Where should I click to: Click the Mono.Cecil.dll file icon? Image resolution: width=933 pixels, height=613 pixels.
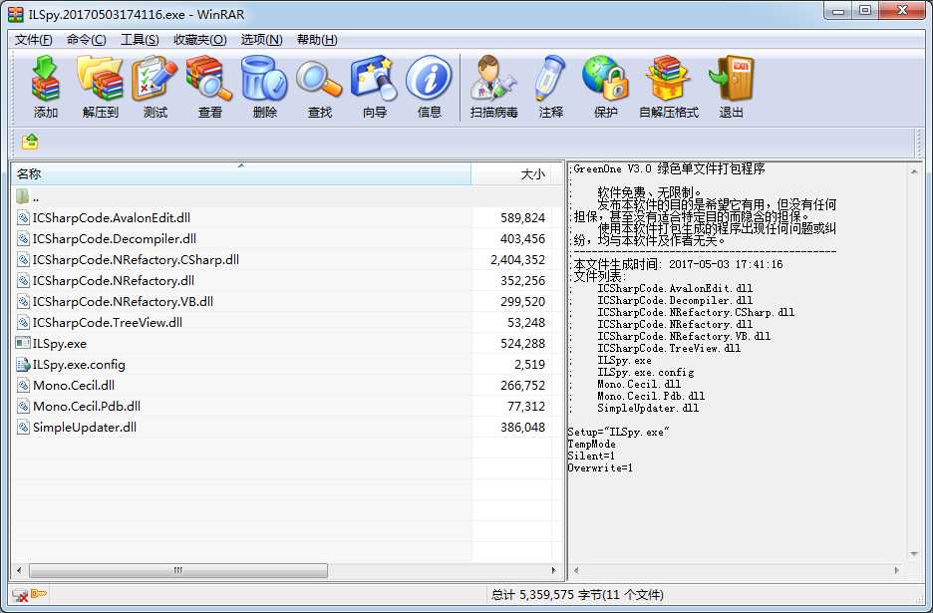tap(23, 385)
